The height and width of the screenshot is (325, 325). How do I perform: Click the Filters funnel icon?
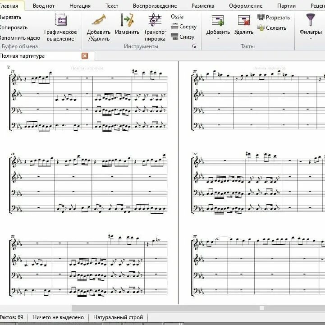(310, 20)
